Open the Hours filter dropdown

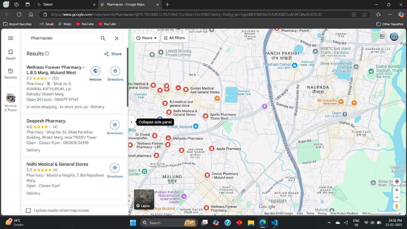pyautogui.click(x=147, y=38)
